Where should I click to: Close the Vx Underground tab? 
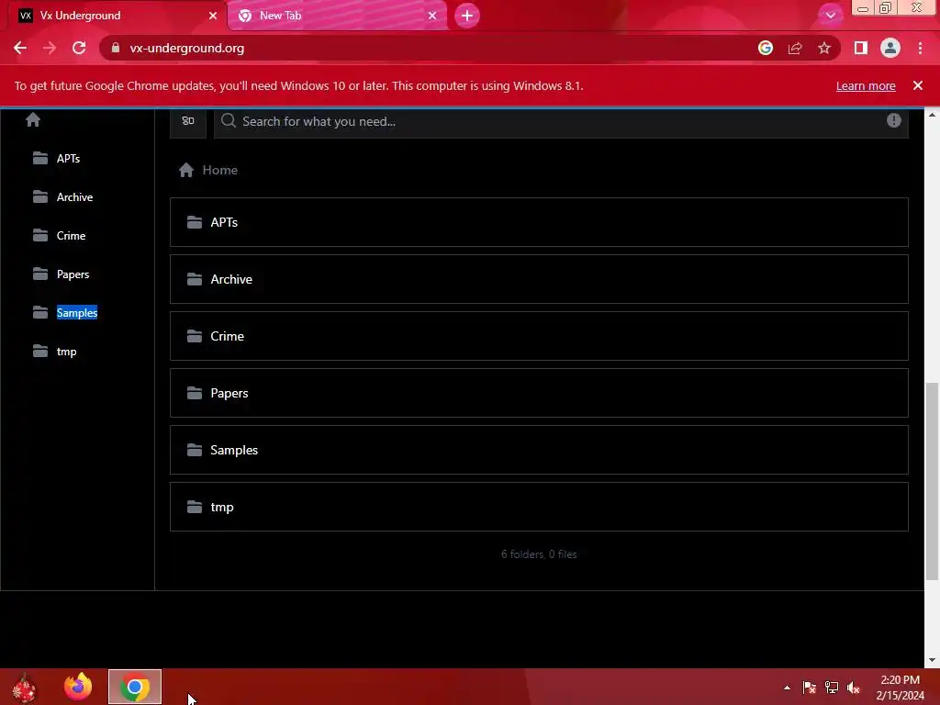tap(213, 16)
